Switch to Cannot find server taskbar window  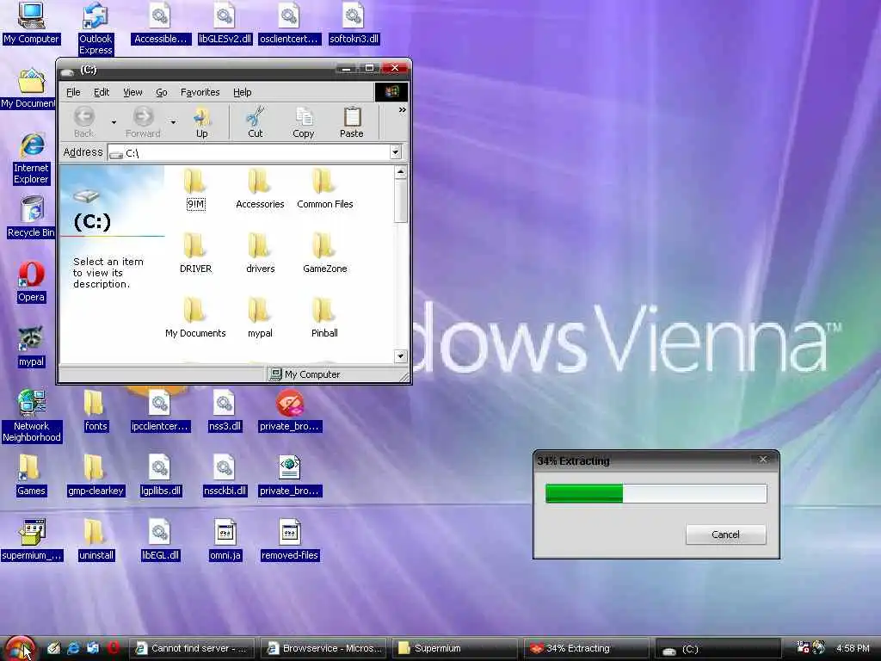tap(192, 648)
